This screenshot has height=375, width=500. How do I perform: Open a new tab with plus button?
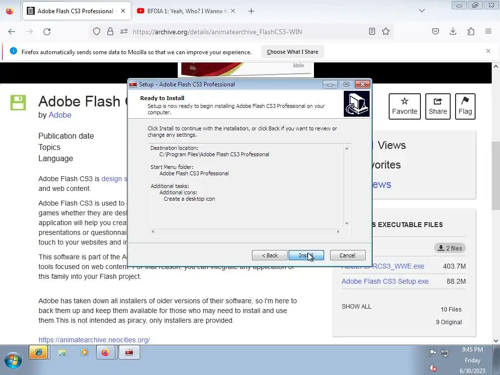251,11
